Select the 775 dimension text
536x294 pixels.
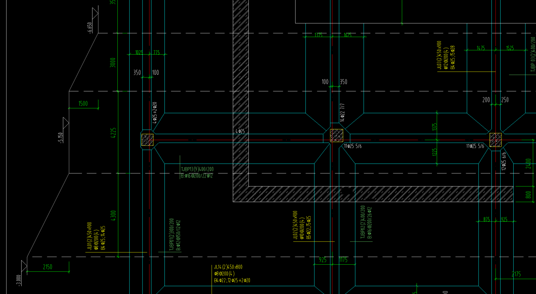[156, 52]
